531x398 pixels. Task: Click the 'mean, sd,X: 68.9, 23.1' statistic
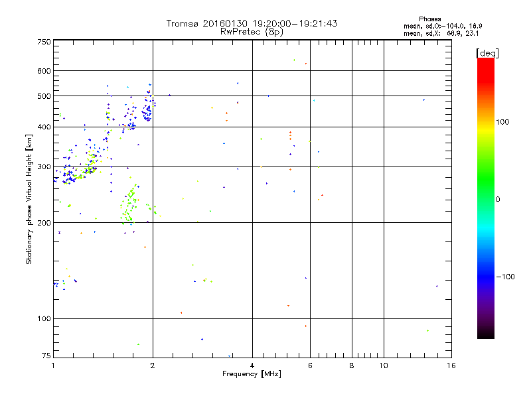tap(441, 34)
